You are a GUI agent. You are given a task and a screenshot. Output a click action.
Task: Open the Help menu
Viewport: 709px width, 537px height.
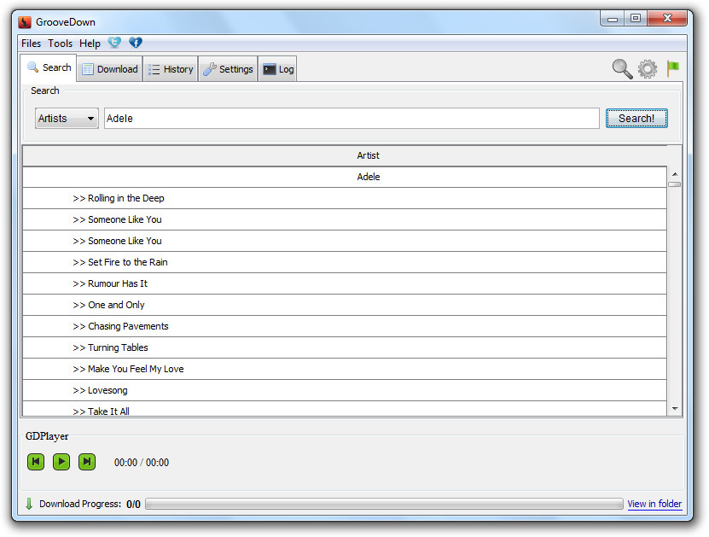(90, 44)
